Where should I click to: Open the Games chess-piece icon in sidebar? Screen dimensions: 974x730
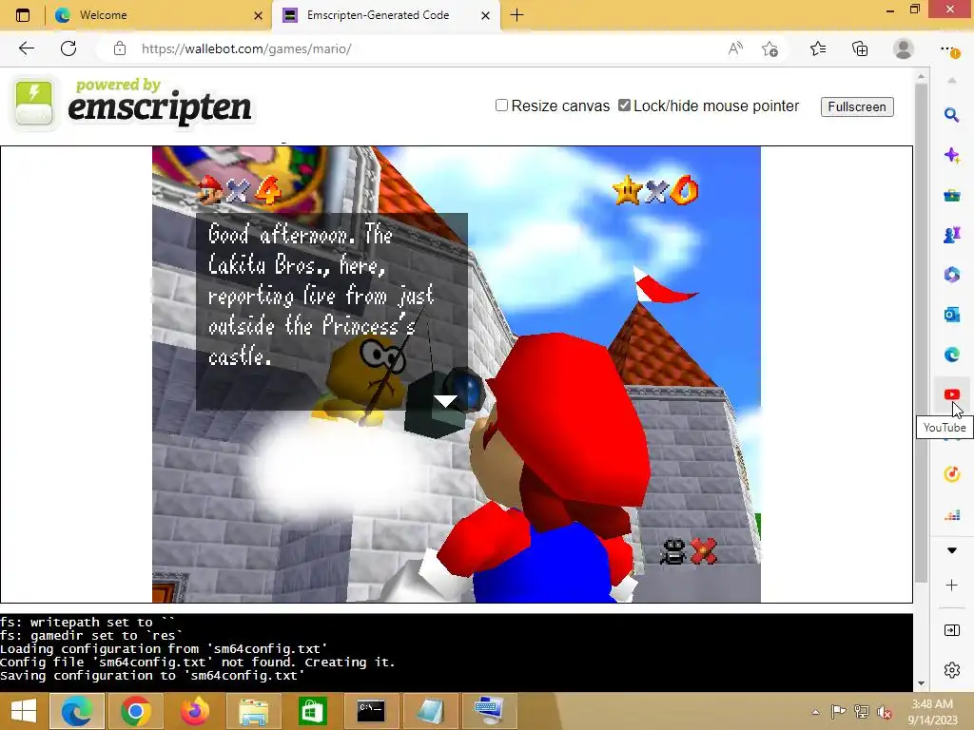[951, 235]
